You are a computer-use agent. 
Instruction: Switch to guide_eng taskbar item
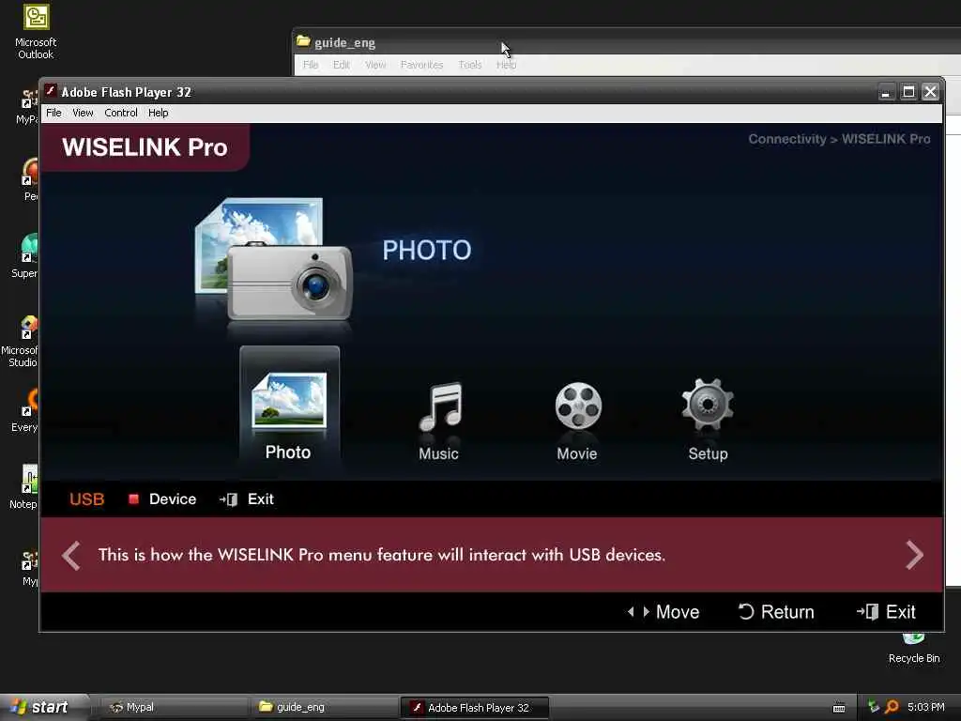pos(323,708)
